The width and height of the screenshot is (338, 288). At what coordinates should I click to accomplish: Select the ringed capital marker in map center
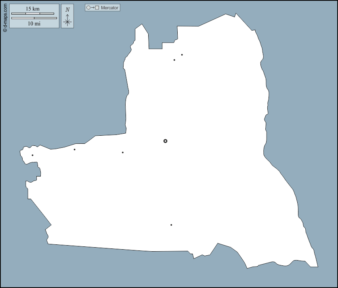click(x=165, y=141)
